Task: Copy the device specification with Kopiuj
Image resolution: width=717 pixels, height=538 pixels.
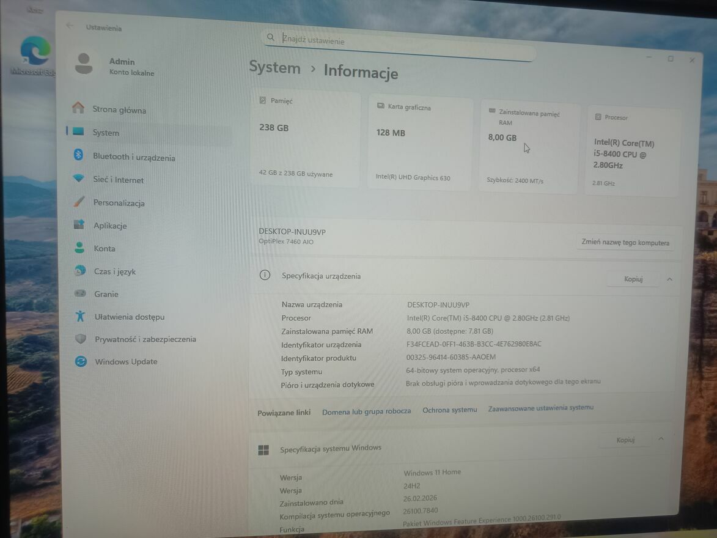Action: (x=633, y=279)
